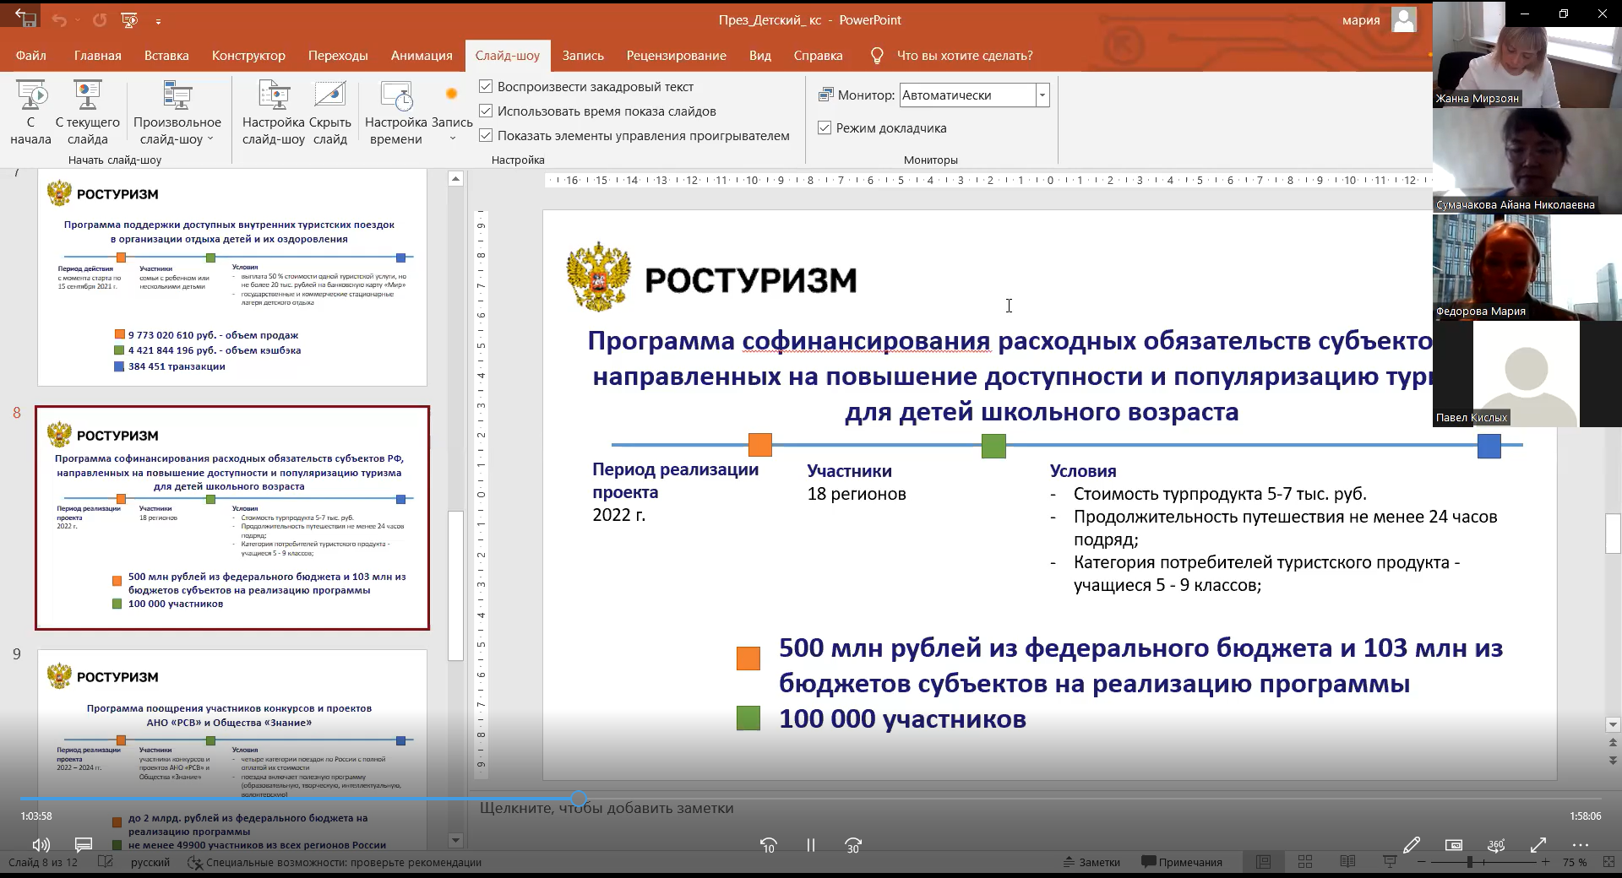The image size is (1622, 878).
Task: Click Что вы хотите сделать search box
Action: pos(964,56)
